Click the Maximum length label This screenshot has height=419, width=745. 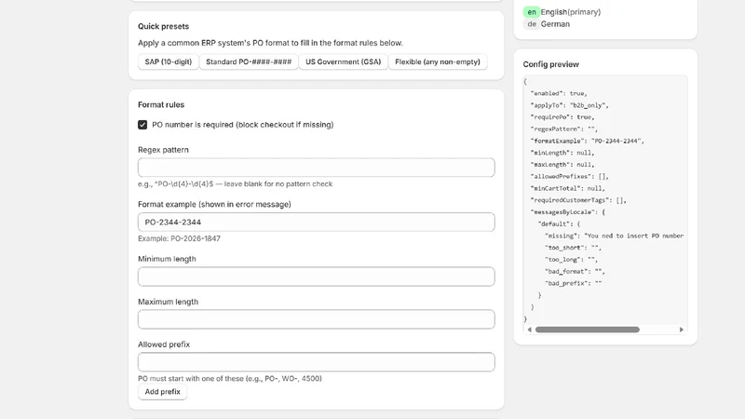tap(168, 302)
